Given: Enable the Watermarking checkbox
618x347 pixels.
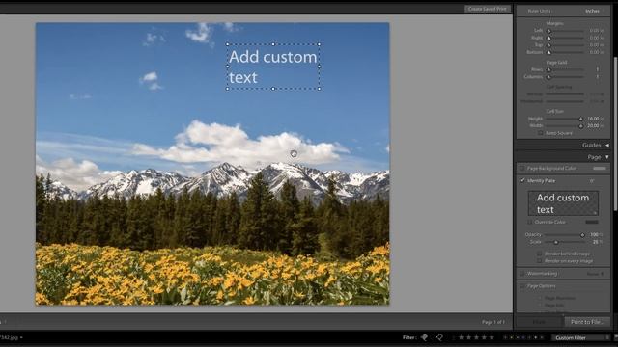Looking at the screenshot, I should [x=522, y=274].
